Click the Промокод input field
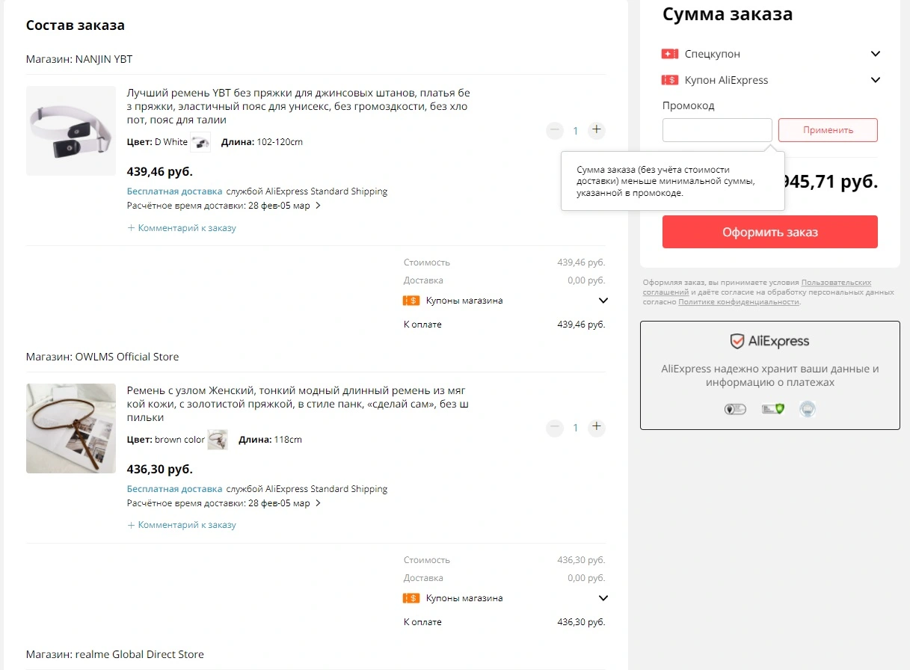This screenshot has width=910, height=670. 717,130
